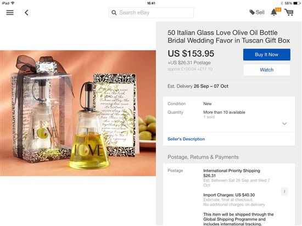Open the shopping cart
This screenshot has width=302, height=226.
(x=289, y=12)
